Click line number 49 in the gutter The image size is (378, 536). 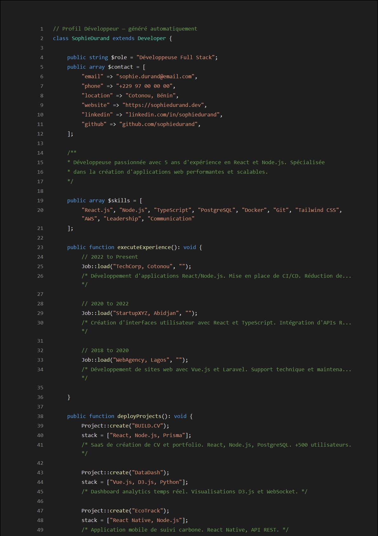coord(40,530)
